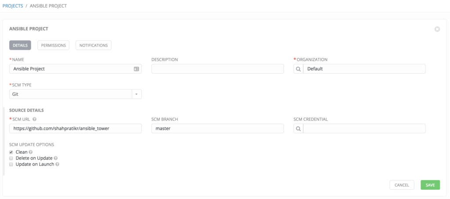The height and width of the screenshot is (199, 450).
Task: Uncheck the Clean checkbox
Action: tap(11, 152)
